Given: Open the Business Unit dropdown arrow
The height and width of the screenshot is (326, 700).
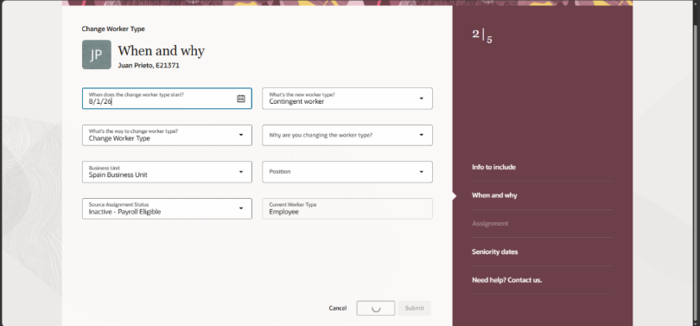Looking at the screenshot, I should click(x=241, y=172).
